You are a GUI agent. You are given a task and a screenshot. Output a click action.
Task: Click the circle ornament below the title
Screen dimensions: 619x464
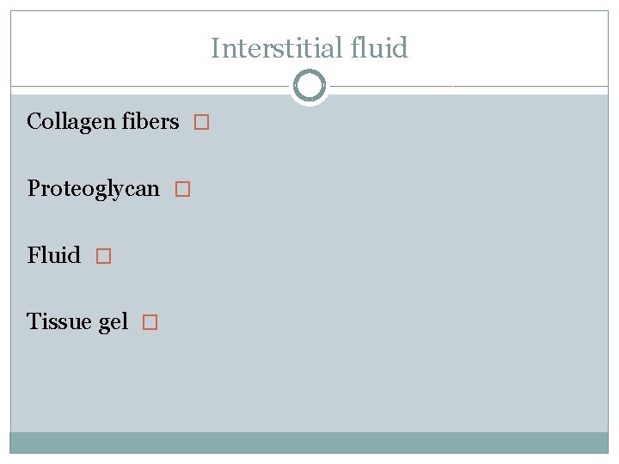point(309,87)
